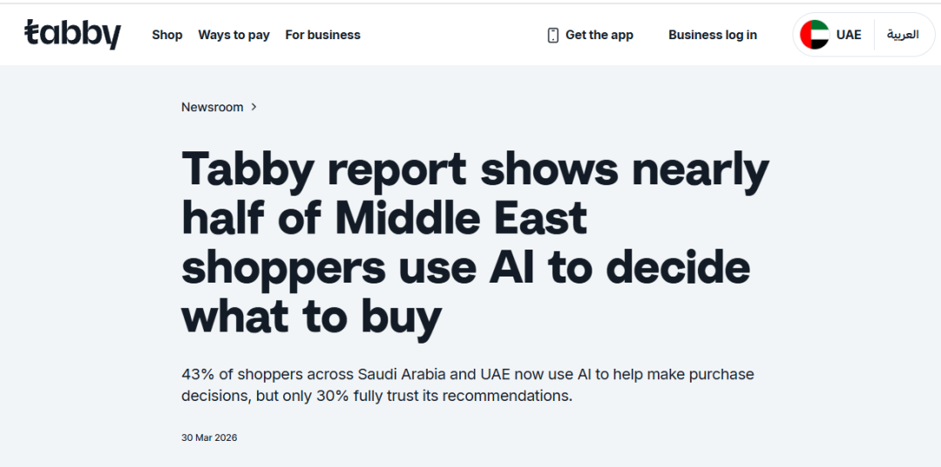
Task: Click the words what to buy in the headline
Action: coord(311,318)
